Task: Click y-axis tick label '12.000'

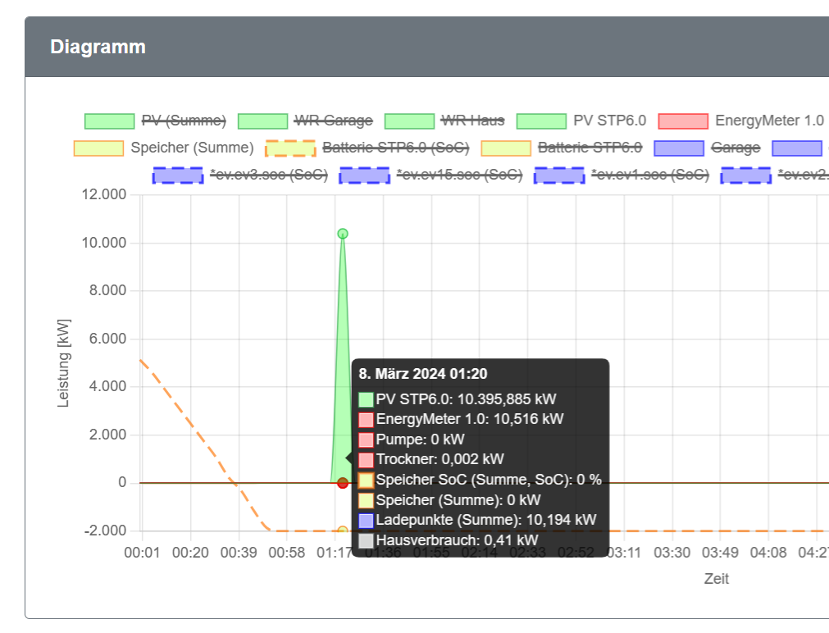Action: [x=104, y=194]
